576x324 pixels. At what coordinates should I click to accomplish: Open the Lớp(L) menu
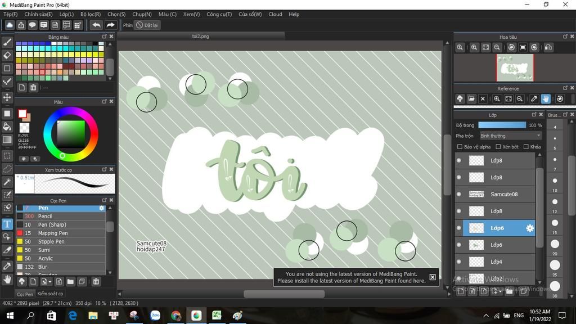click(x=66, y=14)
